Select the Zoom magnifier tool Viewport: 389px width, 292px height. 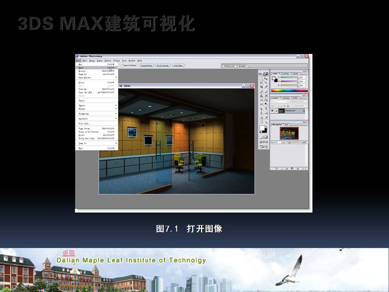coord(266,122)
